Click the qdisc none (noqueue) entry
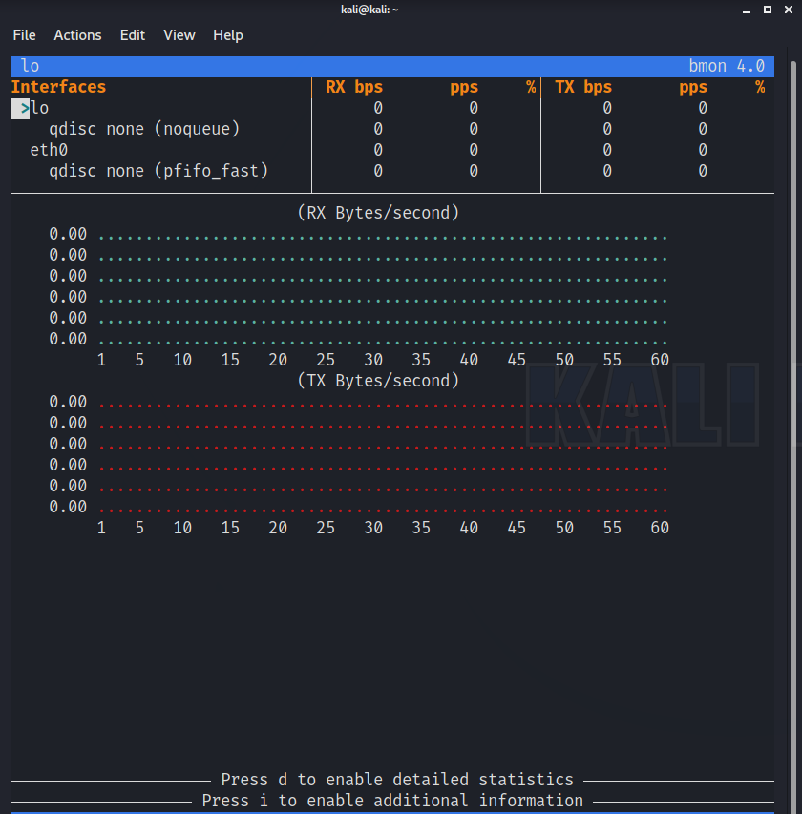Image resolution: width=802 pixels, height=814 pixels. pos(144,129)
